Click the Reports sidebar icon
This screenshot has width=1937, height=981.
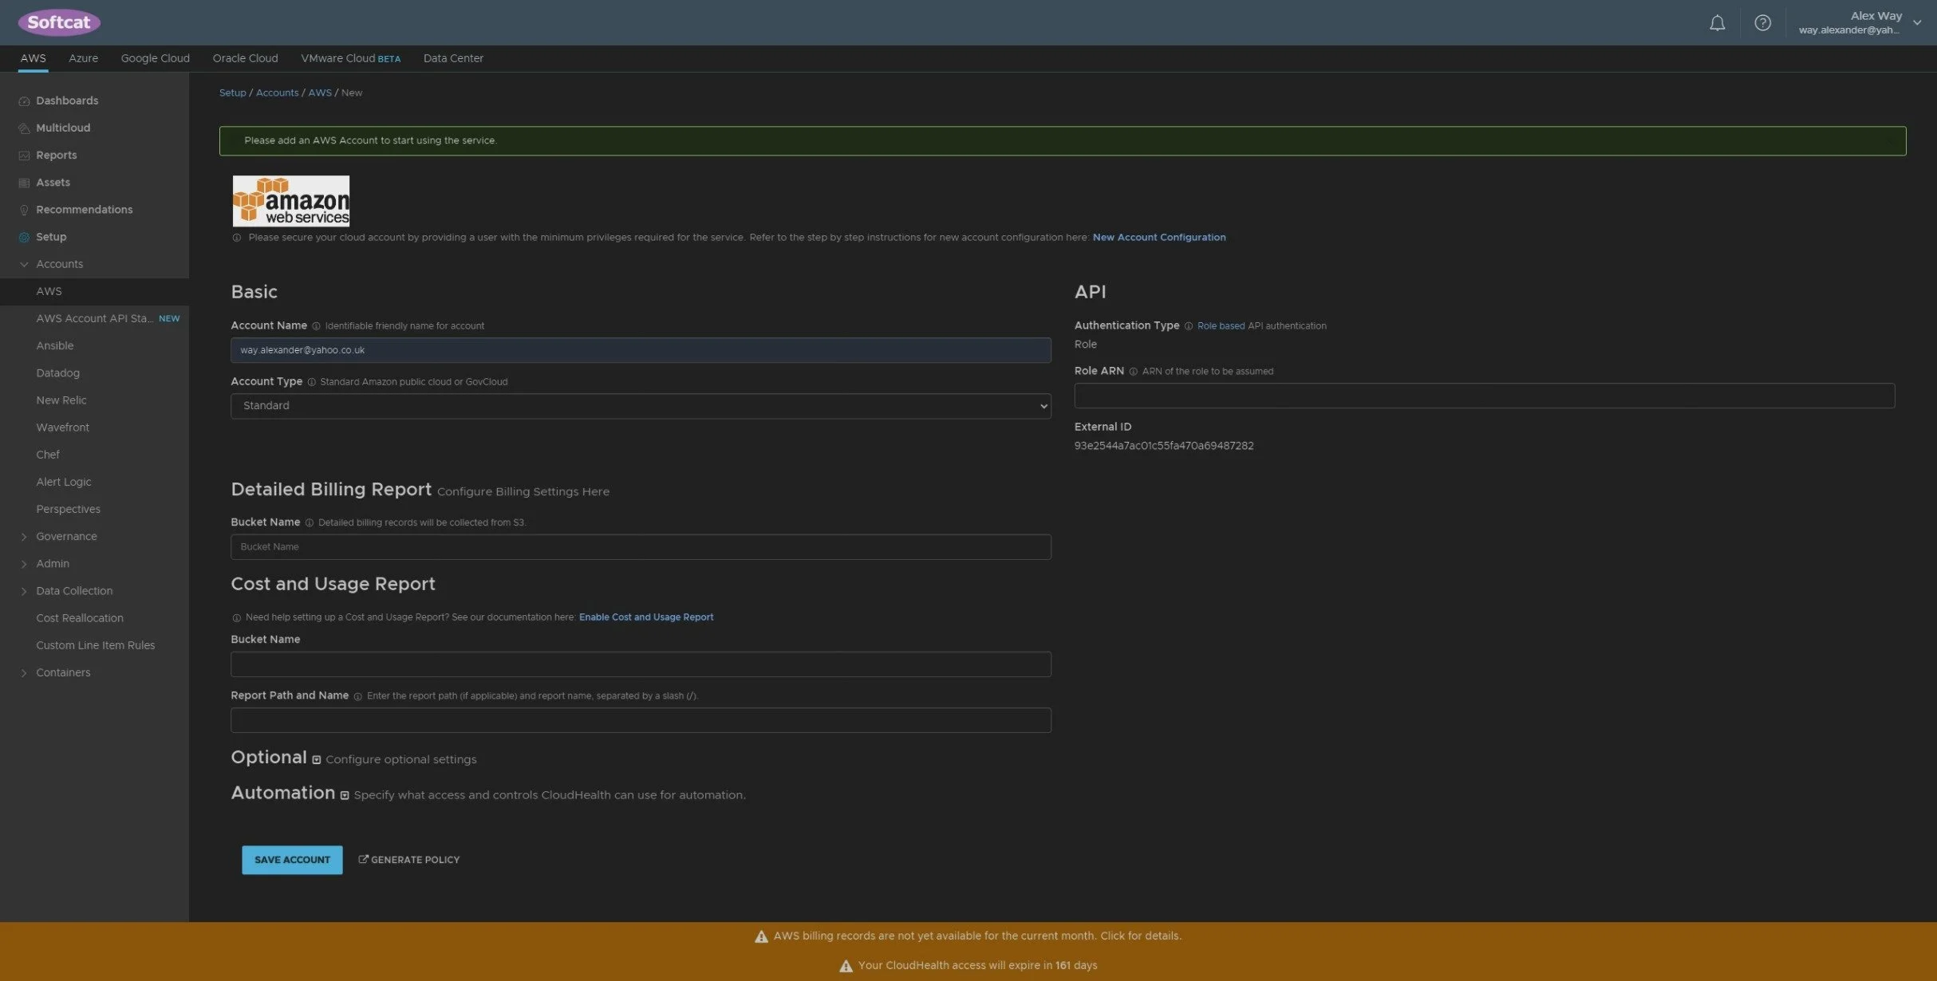tap(24, 156)
